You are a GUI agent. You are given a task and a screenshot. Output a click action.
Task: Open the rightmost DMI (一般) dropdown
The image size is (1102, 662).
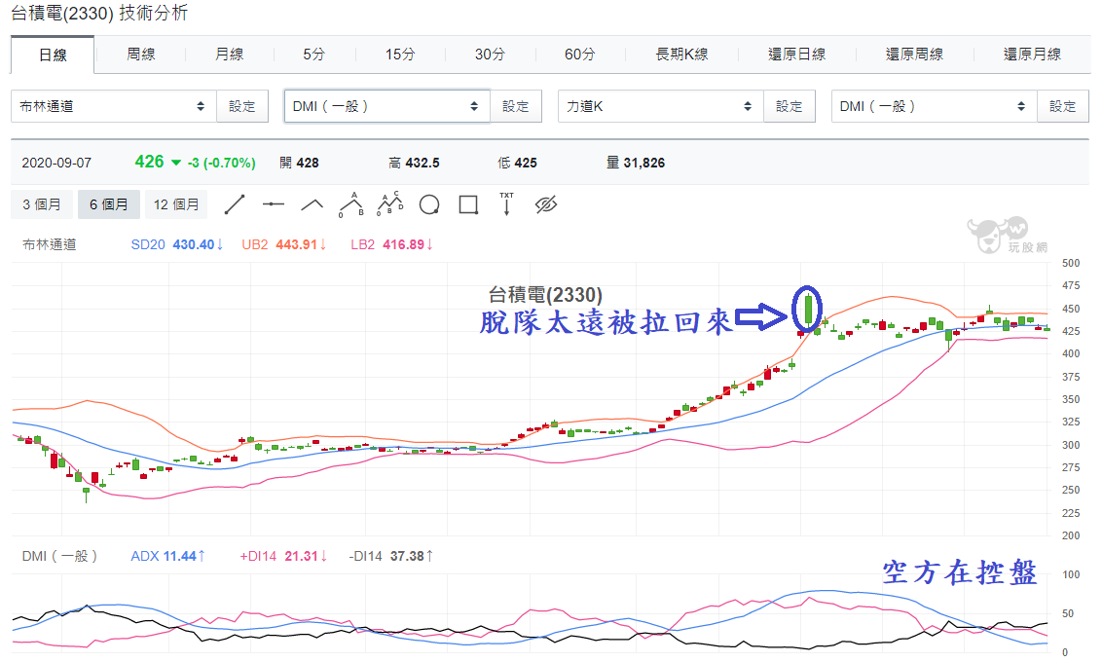coord(934,106)
